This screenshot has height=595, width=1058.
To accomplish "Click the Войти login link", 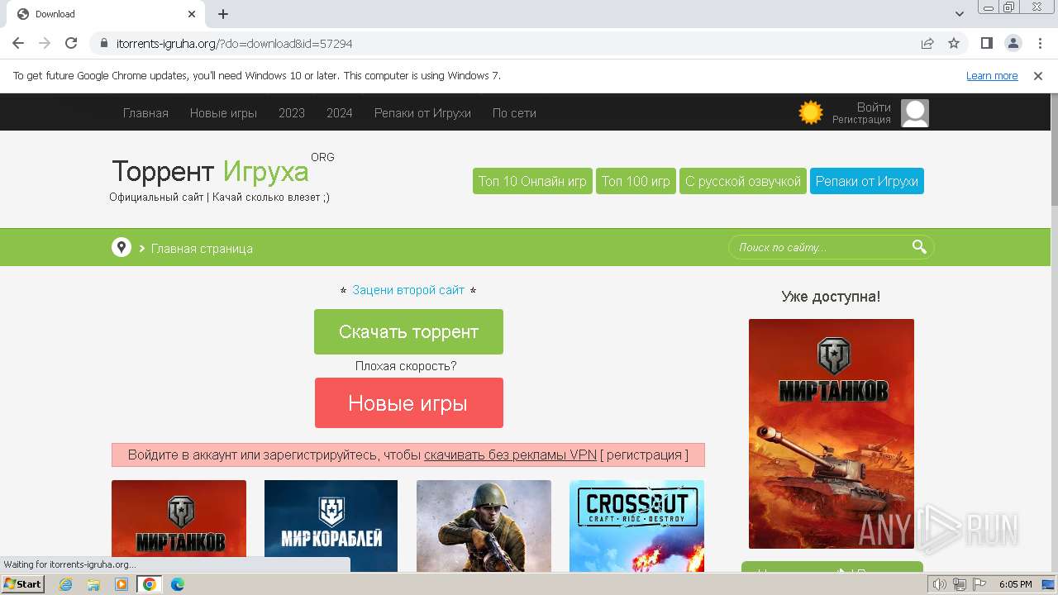I will (x=874, y=107).
